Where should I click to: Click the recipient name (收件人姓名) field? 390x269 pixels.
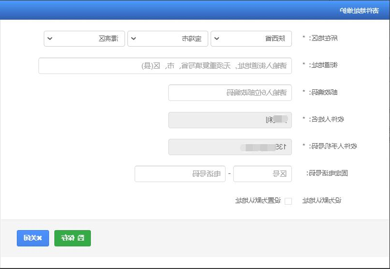pyautogui.click(x=230, y=120)
